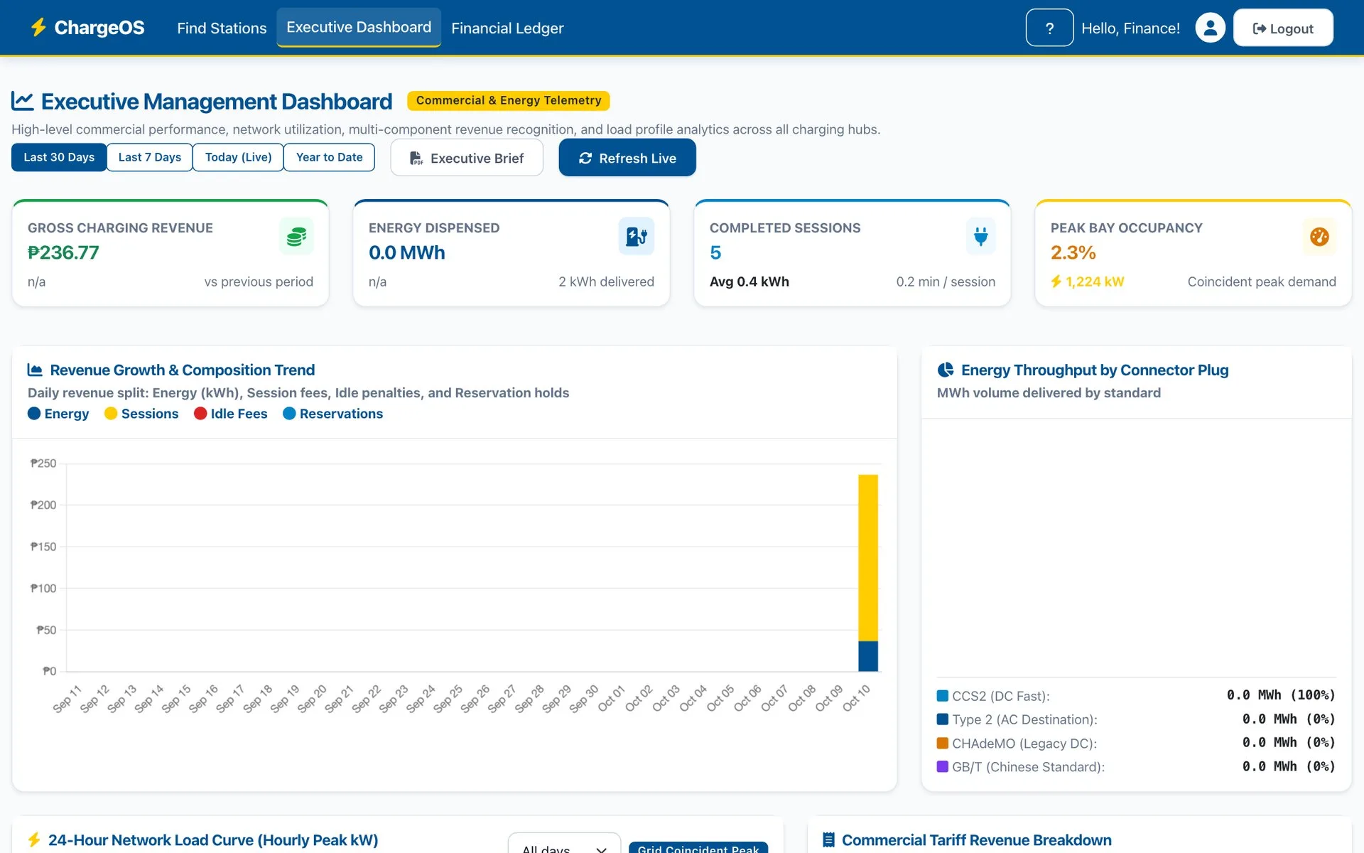Click the plug icon in Completed Sessions card
Viewport: 1364px width, 853px height.
tap(980, 236)
